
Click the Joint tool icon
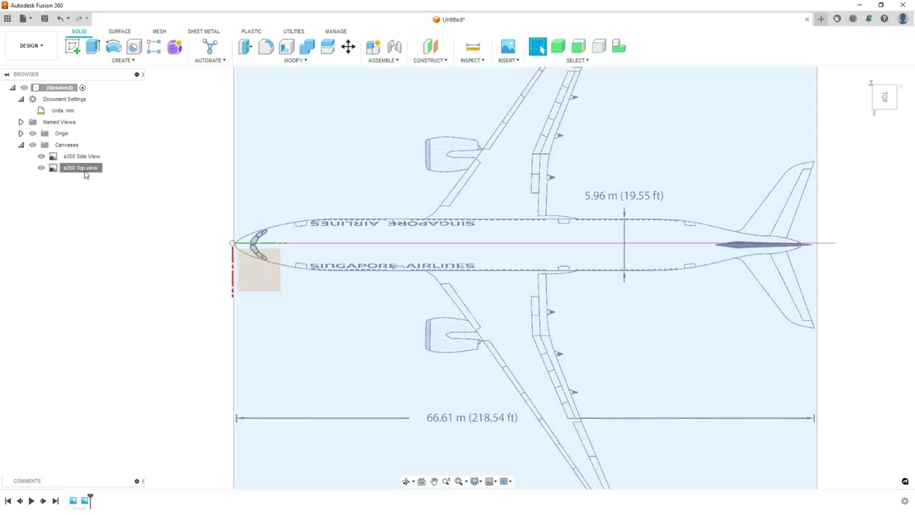394,46
